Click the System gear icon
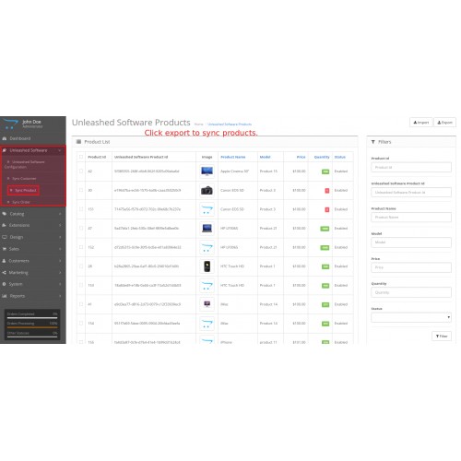This screenshot has width=461, height=461. pos(5,284)
